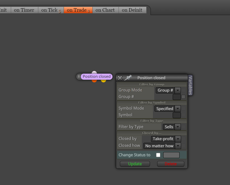Screen dimensions: 230x185
Task: Click the orange output connector on block
Action: point(94,81)
